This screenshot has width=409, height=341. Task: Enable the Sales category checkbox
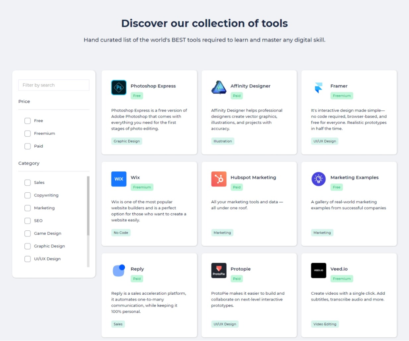[x=27, y=183]
